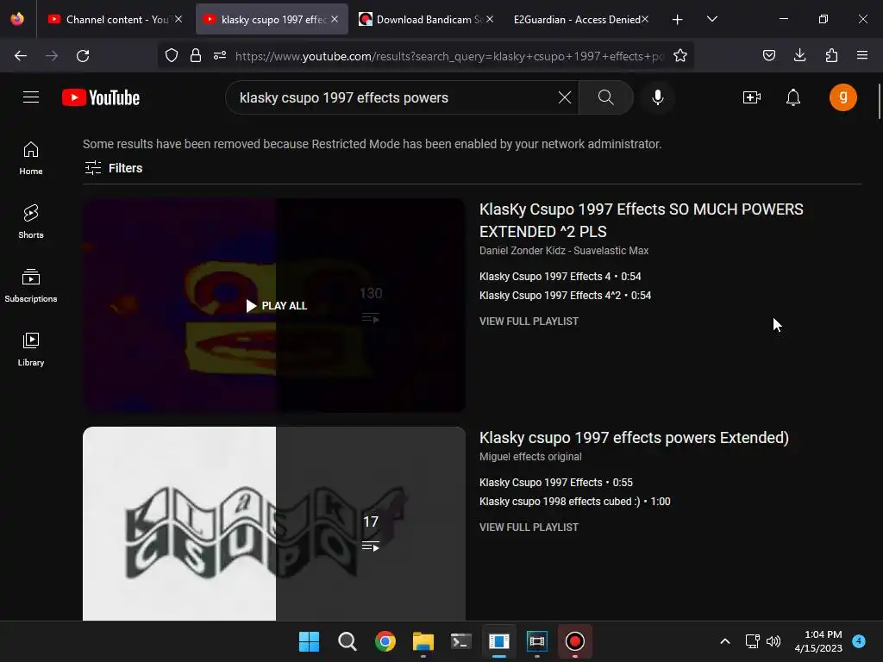Go to Home in sidebar

click(31, 159)
